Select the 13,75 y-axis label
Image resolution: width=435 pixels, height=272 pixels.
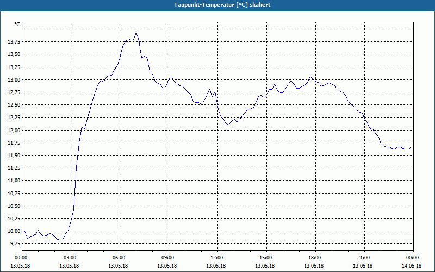tap(15, 42)
